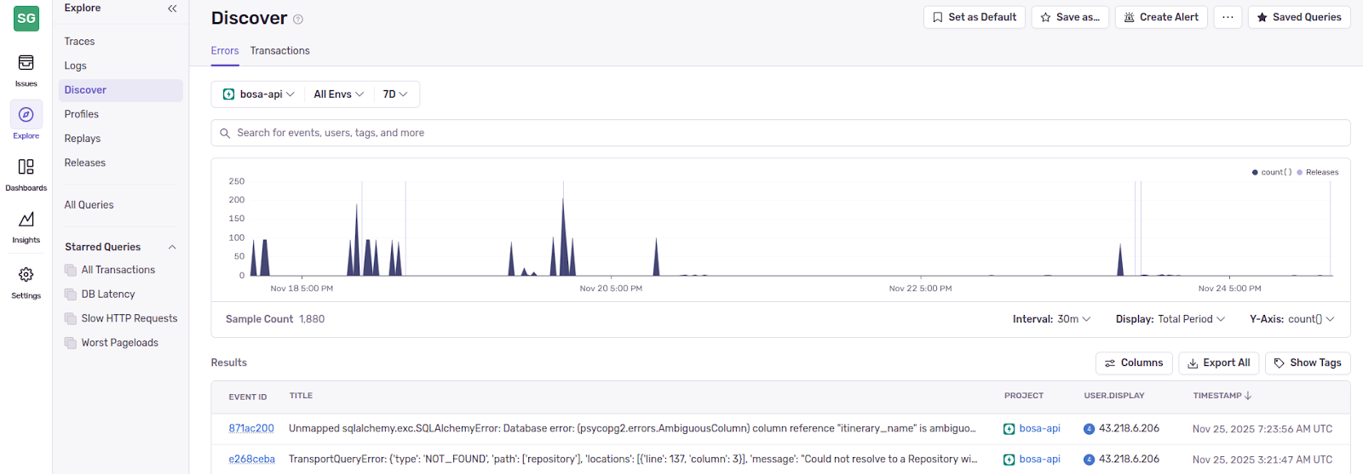Open Settings gear in sidebar
The height and width of the screenshot is (474, 1363).
(x=26, y=282)
